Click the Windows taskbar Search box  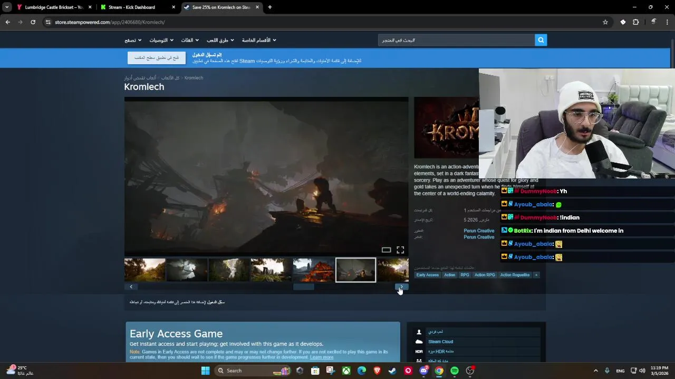254,371
